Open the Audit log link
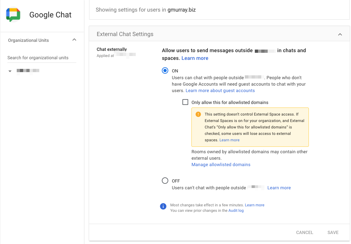The height and width of the screenshot is (244, 351). (236, 211)
